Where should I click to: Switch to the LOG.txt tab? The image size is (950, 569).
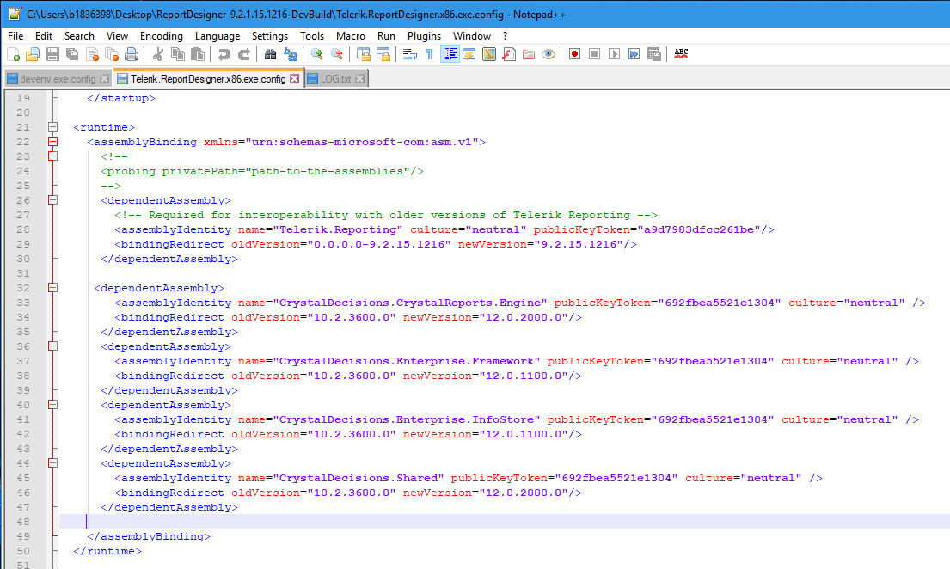335,78
